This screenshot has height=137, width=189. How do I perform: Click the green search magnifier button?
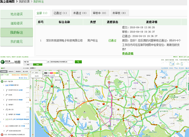point(78,62)
